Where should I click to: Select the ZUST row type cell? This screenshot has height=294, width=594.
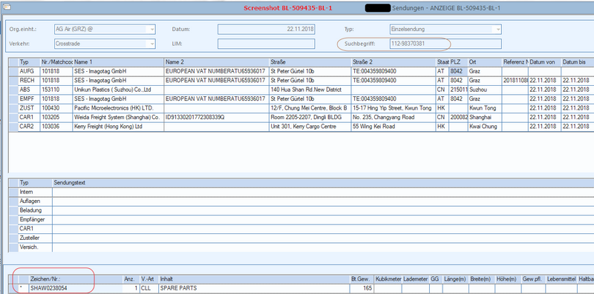pos(29,108)
